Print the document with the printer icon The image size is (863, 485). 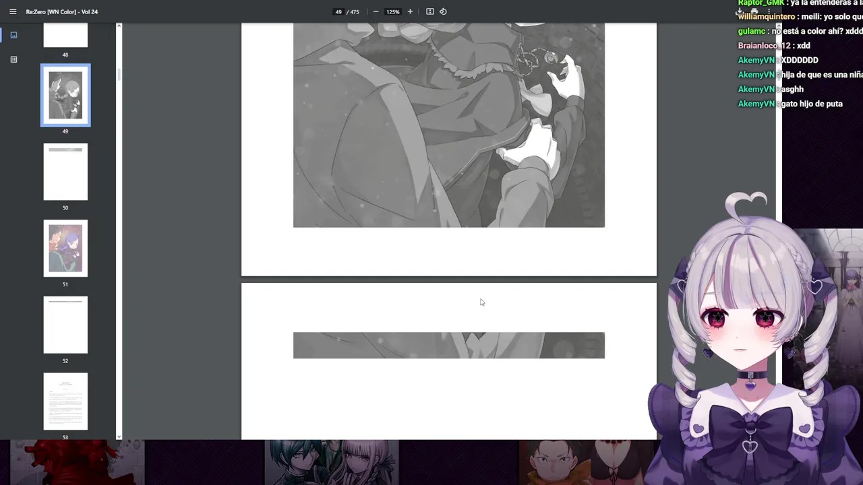(754, 11)
